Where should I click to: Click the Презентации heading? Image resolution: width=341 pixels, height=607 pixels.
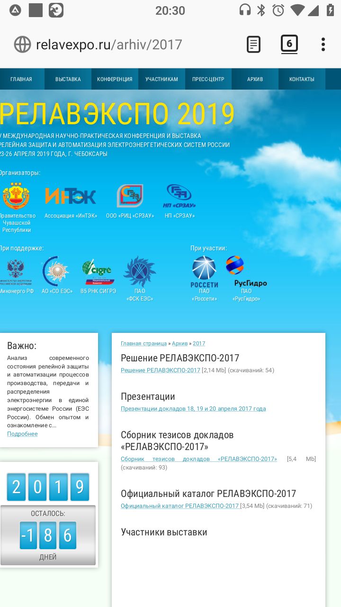[x=148, y=396]
